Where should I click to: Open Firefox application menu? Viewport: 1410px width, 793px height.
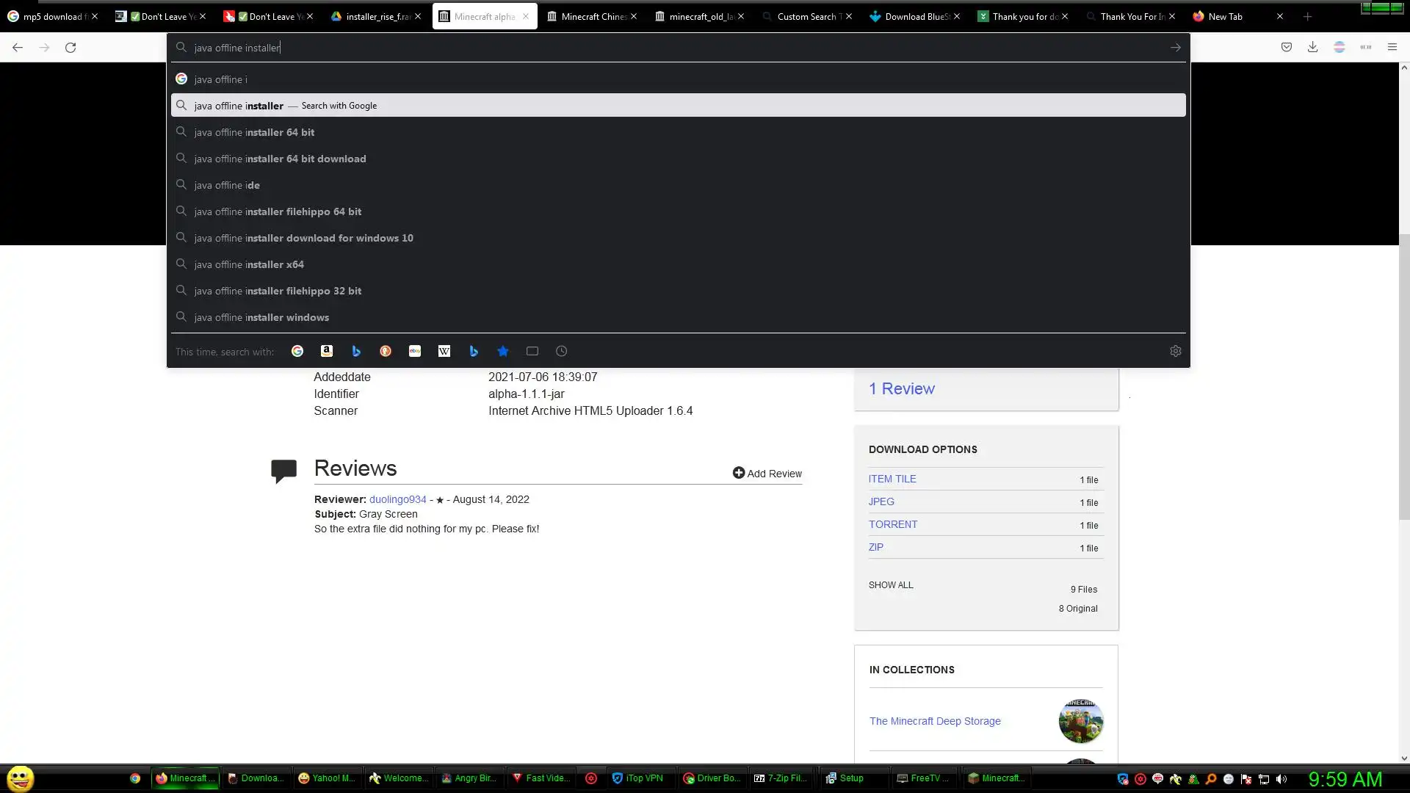tap(1392, 47)
